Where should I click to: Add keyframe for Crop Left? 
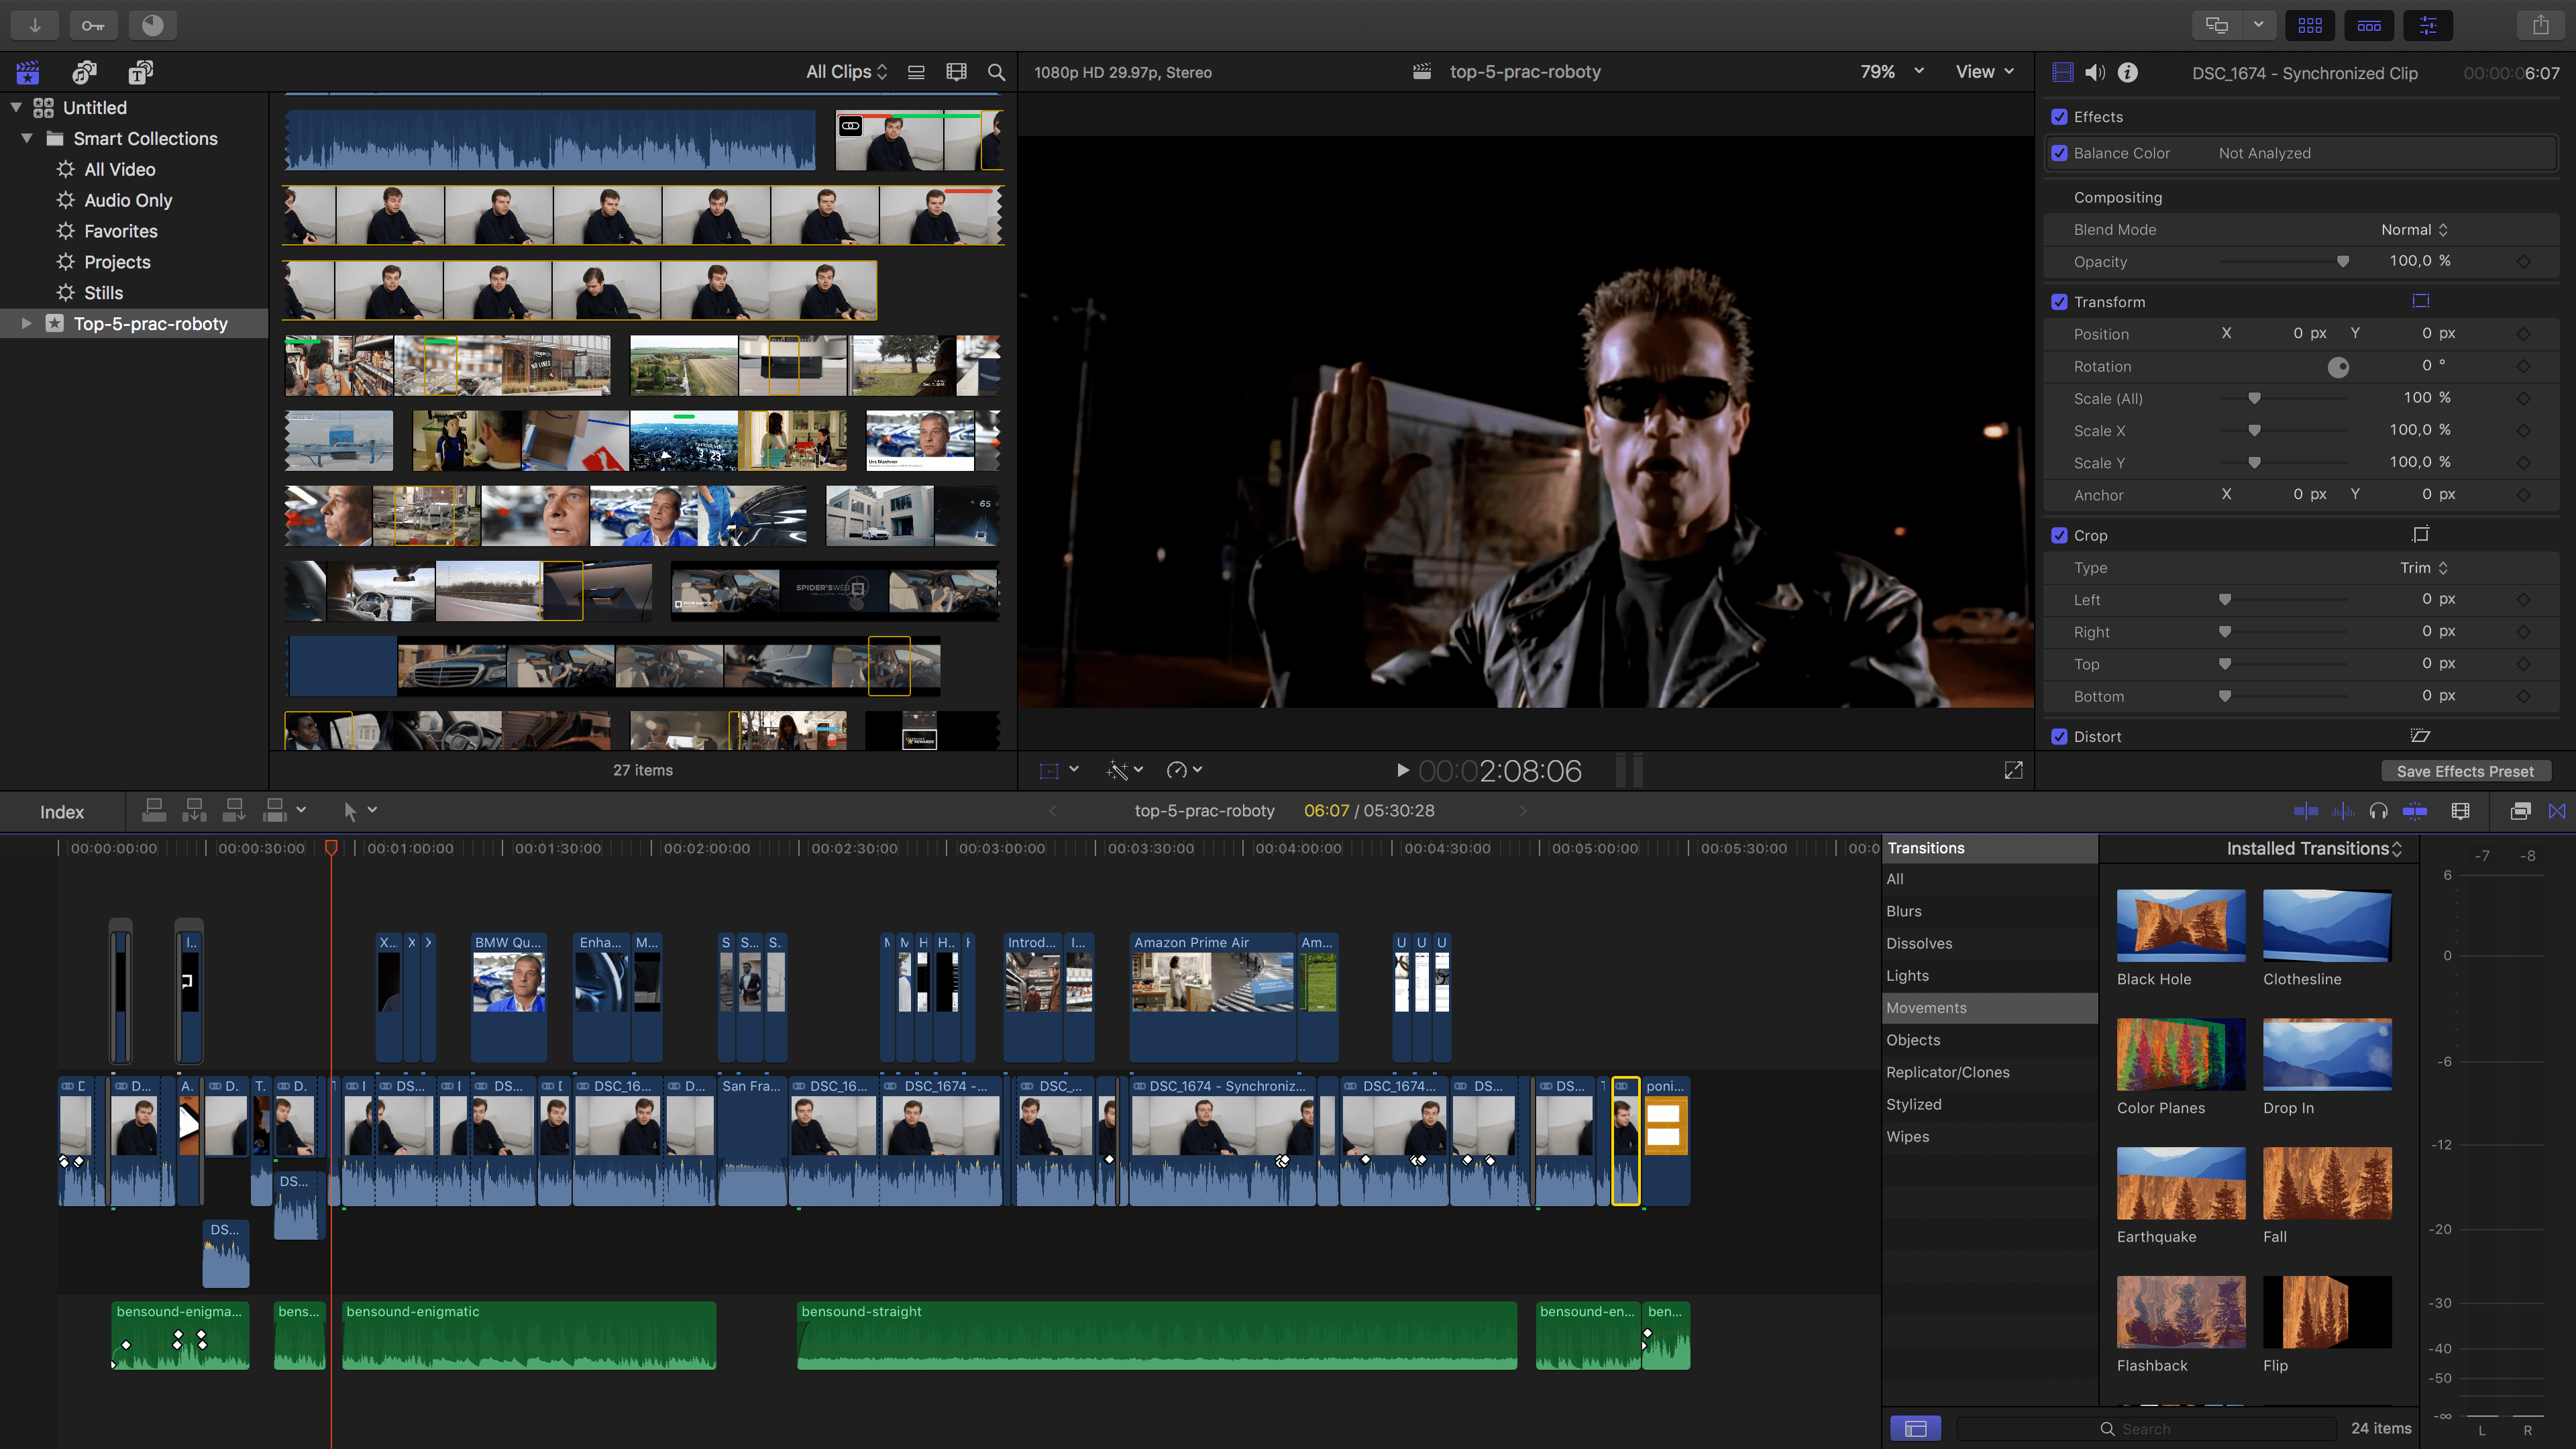pos(2523,600)
